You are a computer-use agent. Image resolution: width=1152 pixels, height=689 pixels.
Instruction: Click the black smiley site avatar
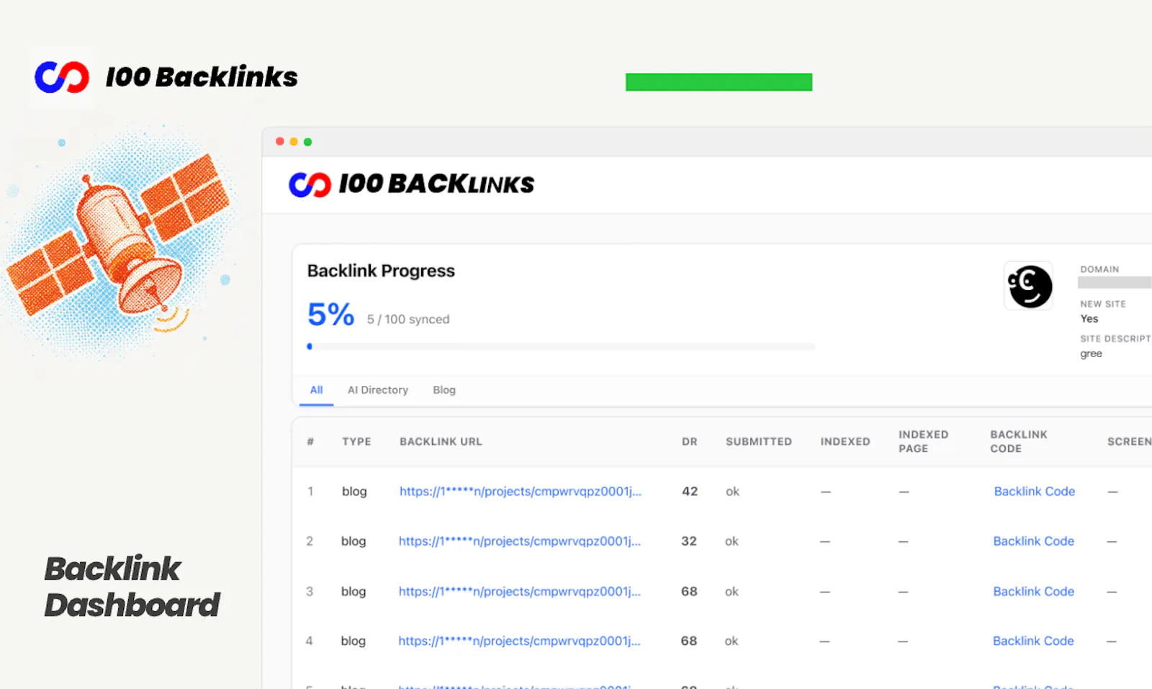[x=1029, y=286]
